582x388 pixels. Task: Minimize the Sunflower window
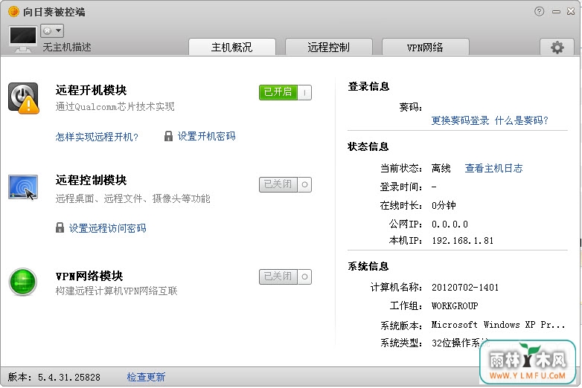pos(556,12)
